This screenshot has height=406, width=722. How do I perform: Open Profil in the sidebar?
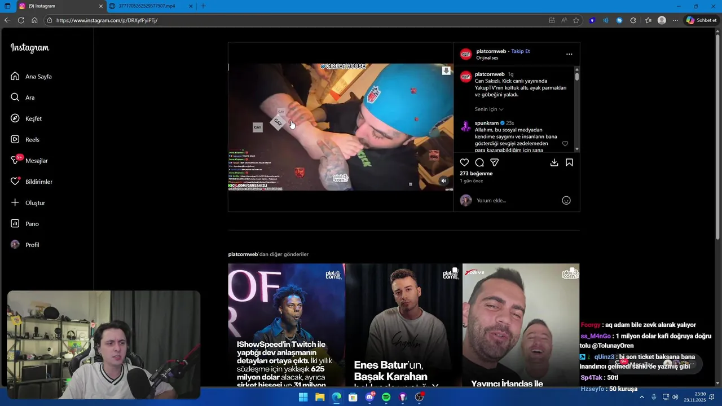pyautogui.click(x=25, y=245)
